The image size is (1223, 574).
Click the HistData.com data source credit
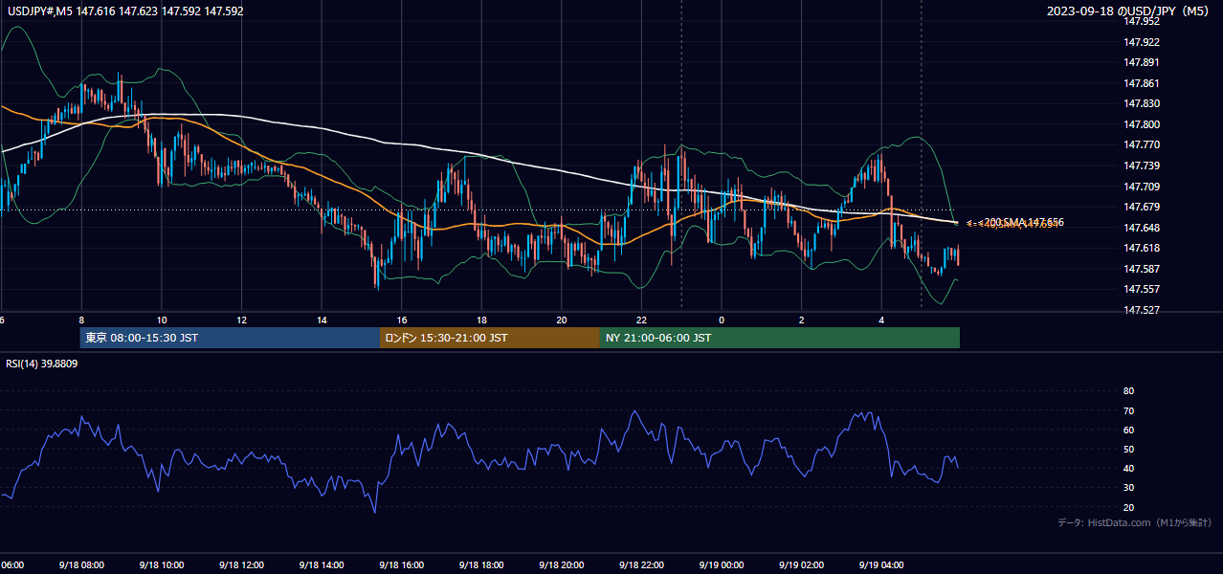point(1134,522)
